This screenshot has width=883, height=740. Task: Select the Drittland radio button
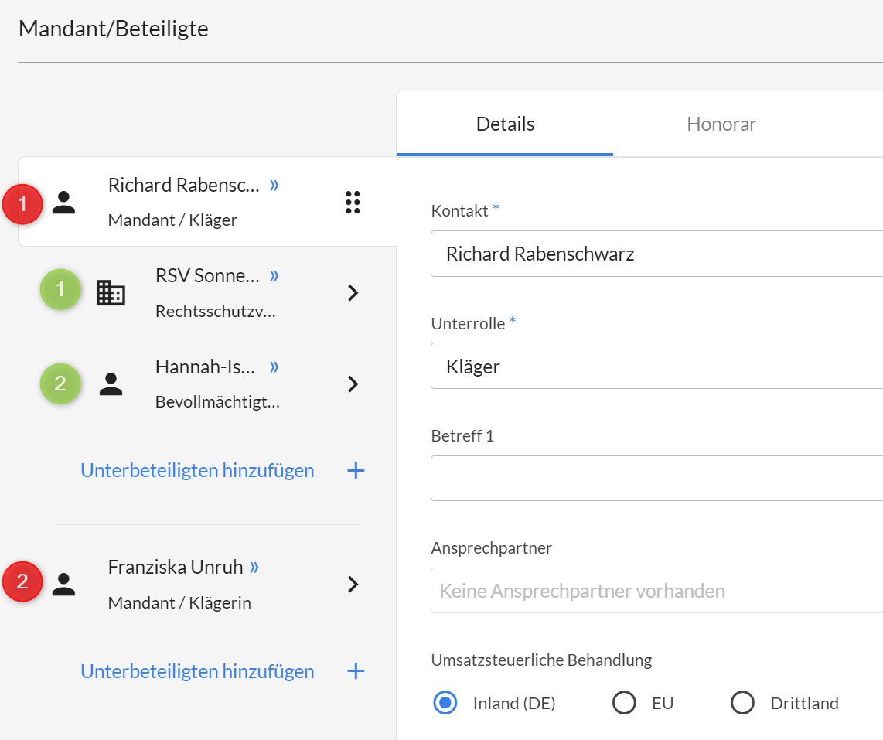742,703
